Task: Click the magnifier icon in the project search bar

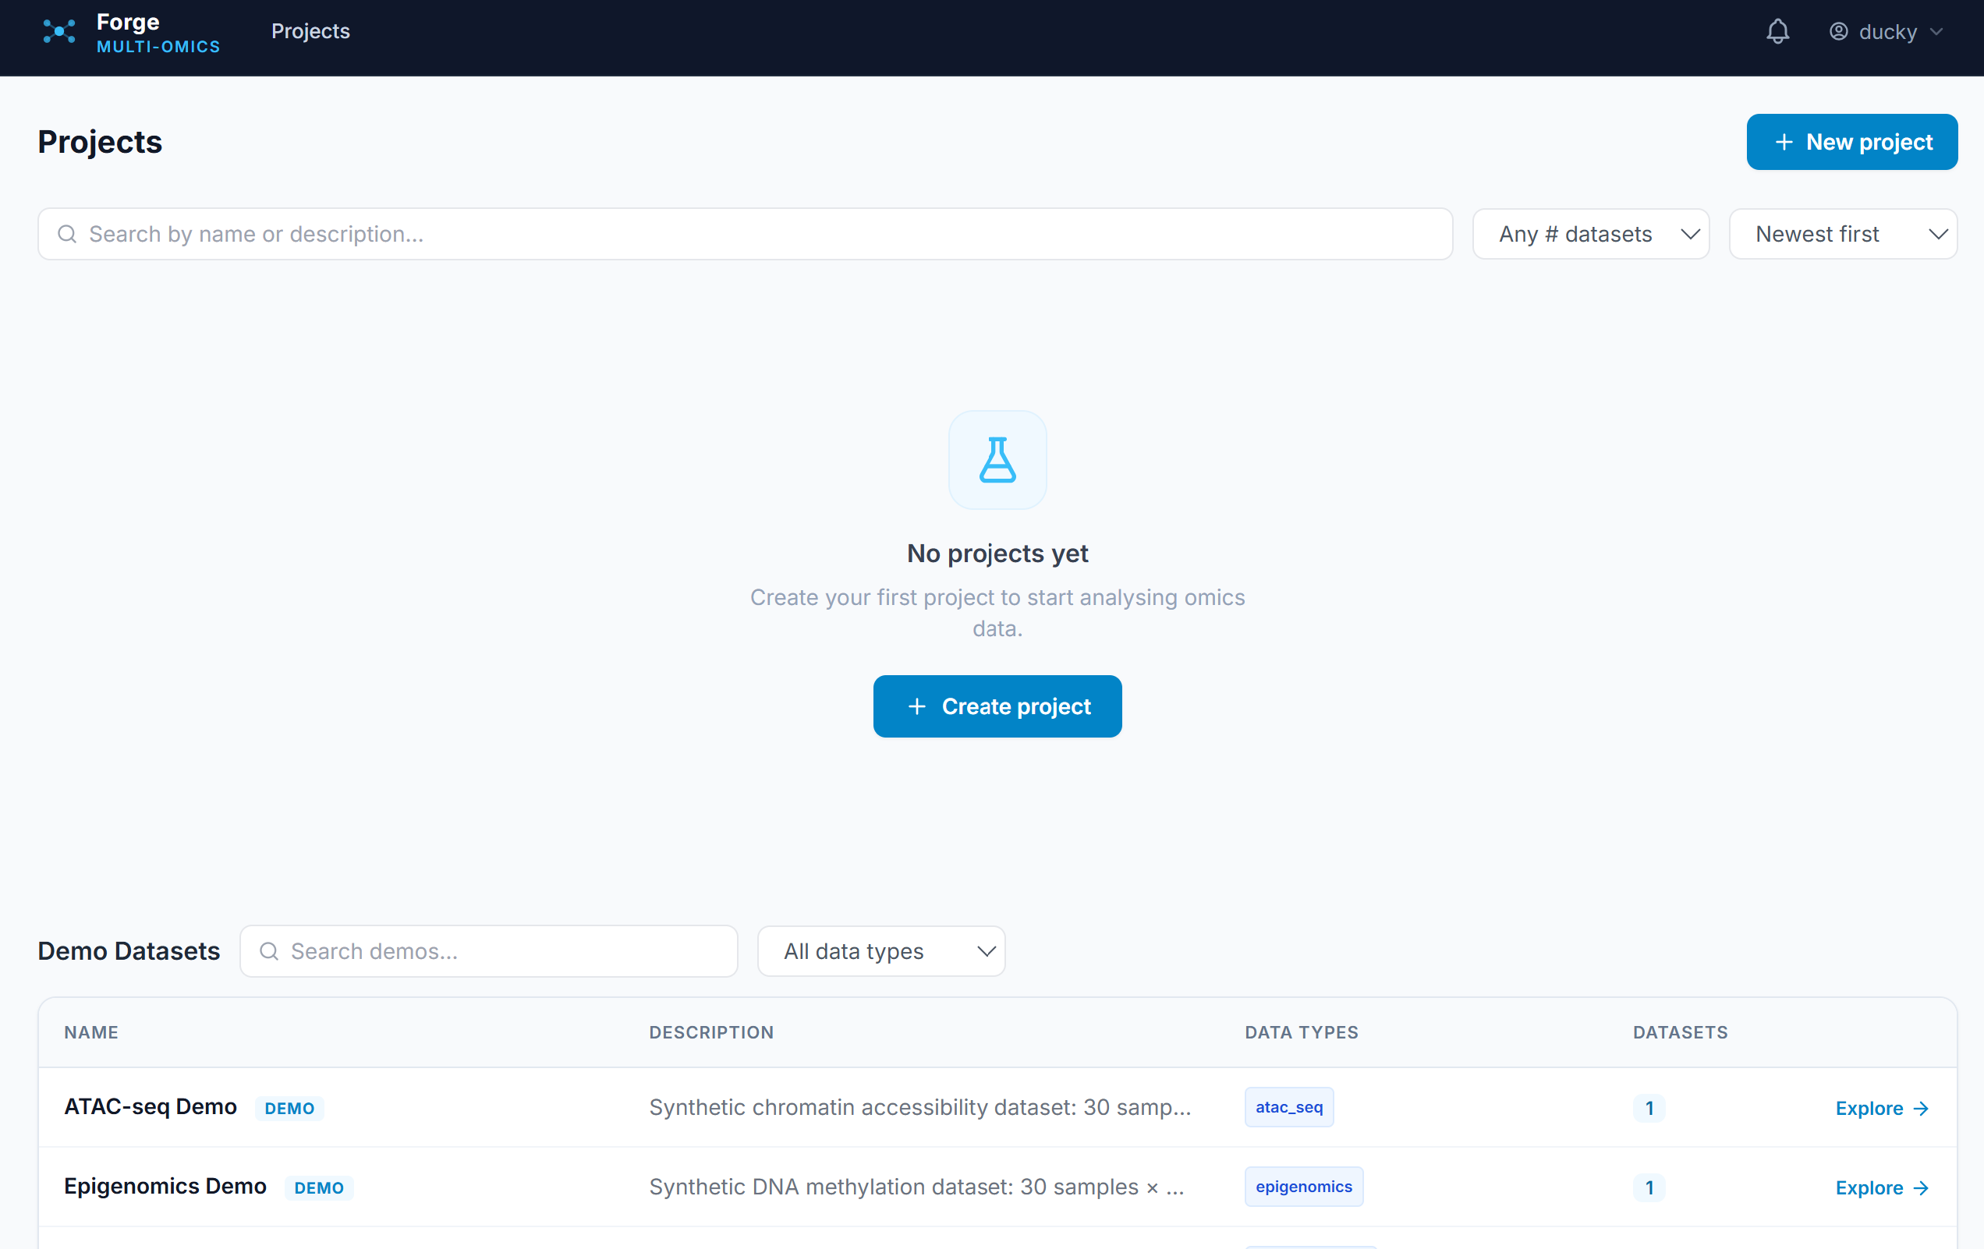Action: pos(68,234)
